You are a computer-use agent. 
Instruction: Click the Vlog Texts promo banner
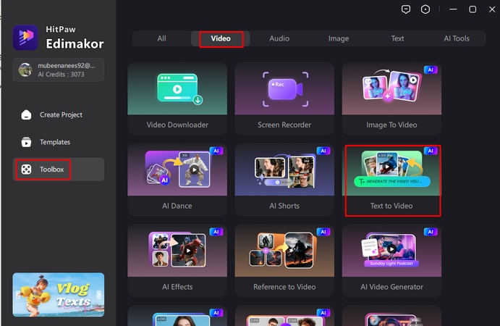click(59, 295)
